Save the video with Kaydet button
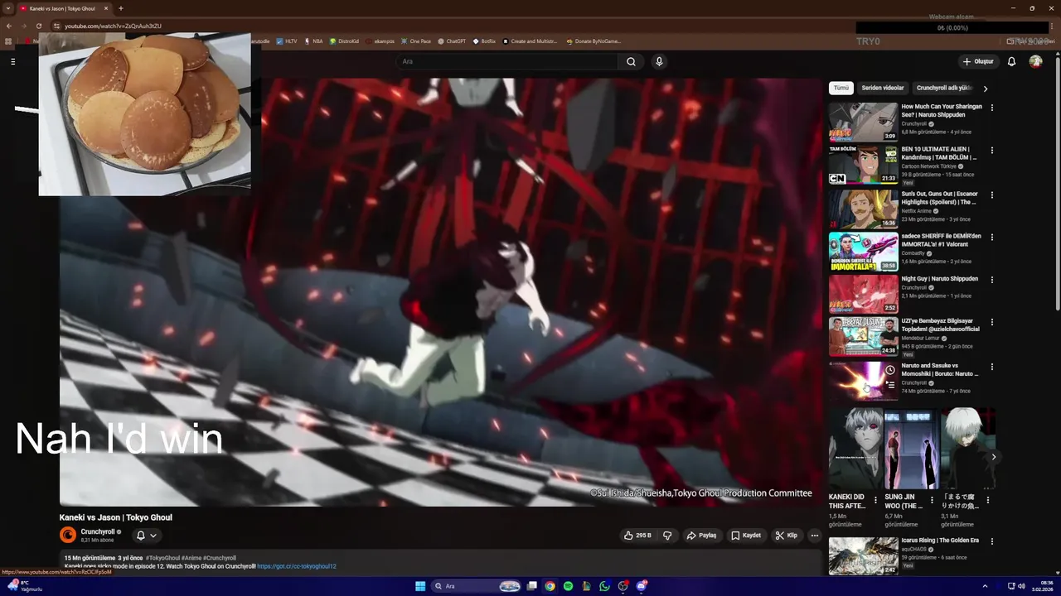The height and width of the screenshot is (596, 1061). point(746,536)
